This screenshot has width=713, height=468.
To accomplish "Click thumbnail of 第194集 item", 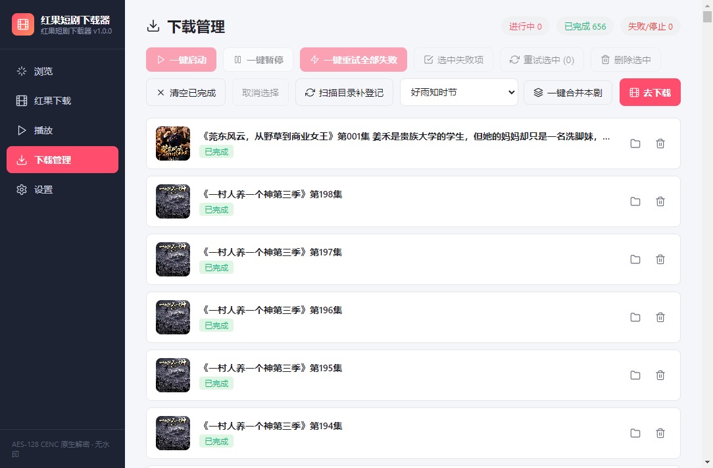I will [x=173, y=433].
